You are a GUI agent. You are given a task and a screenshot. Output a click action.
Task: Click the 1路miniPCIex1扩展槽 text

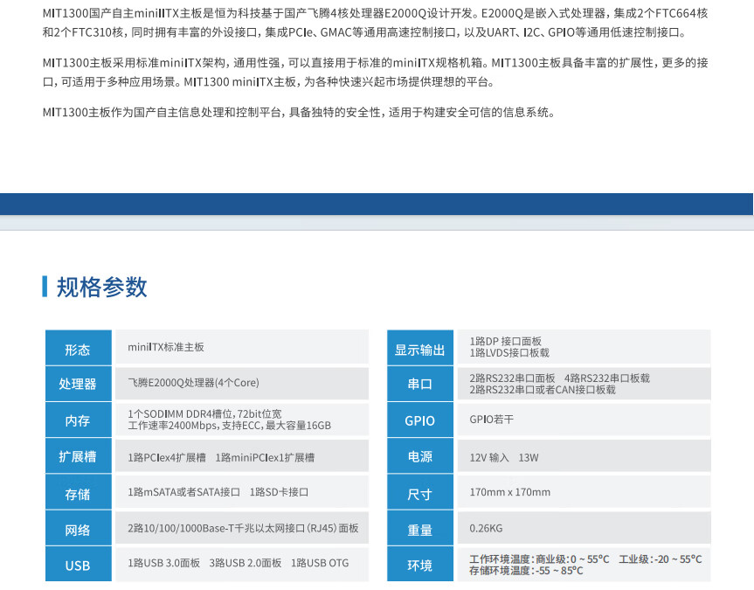click(x=265, y=458)
